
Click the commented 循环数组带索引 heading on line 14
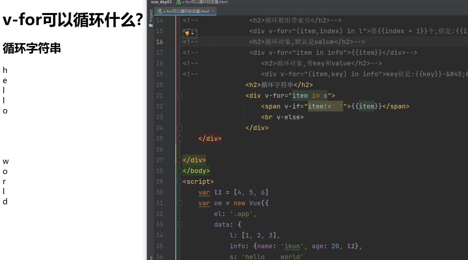[x=287, y=20]
